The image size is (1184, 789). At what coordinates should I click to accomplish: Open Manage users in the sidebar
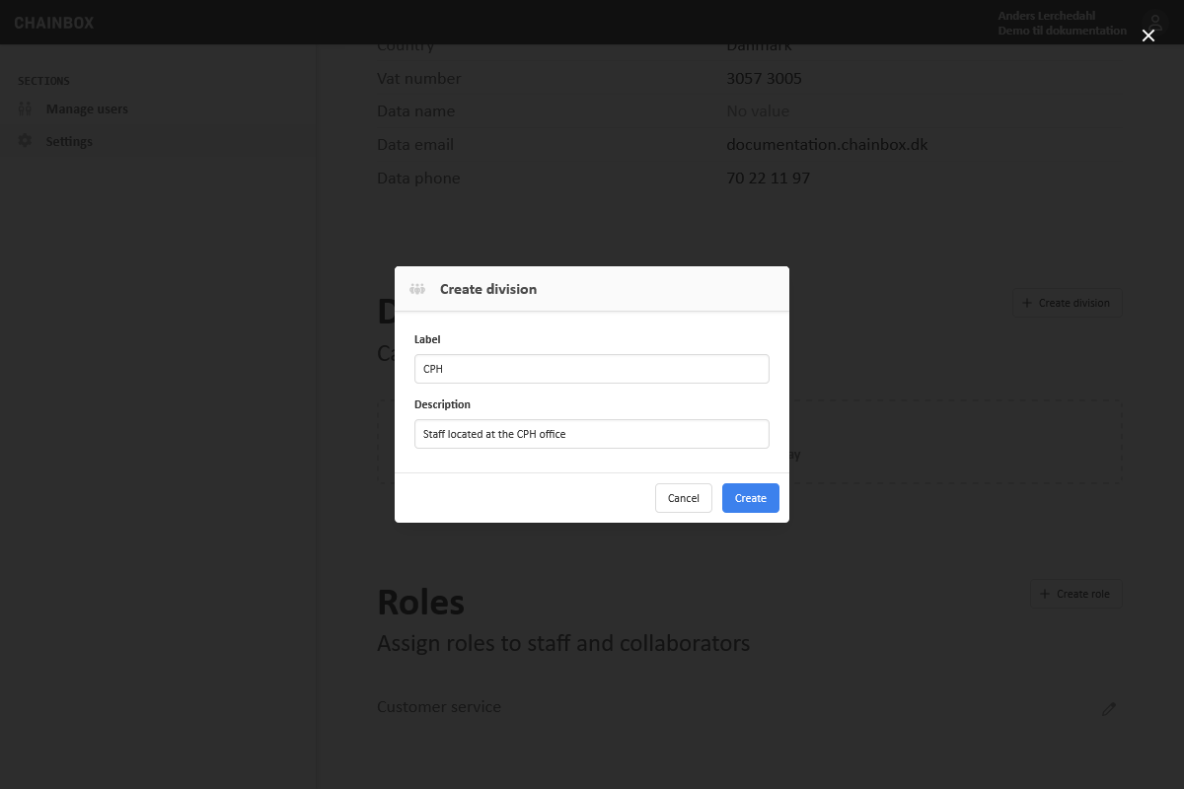click(87, 108)
